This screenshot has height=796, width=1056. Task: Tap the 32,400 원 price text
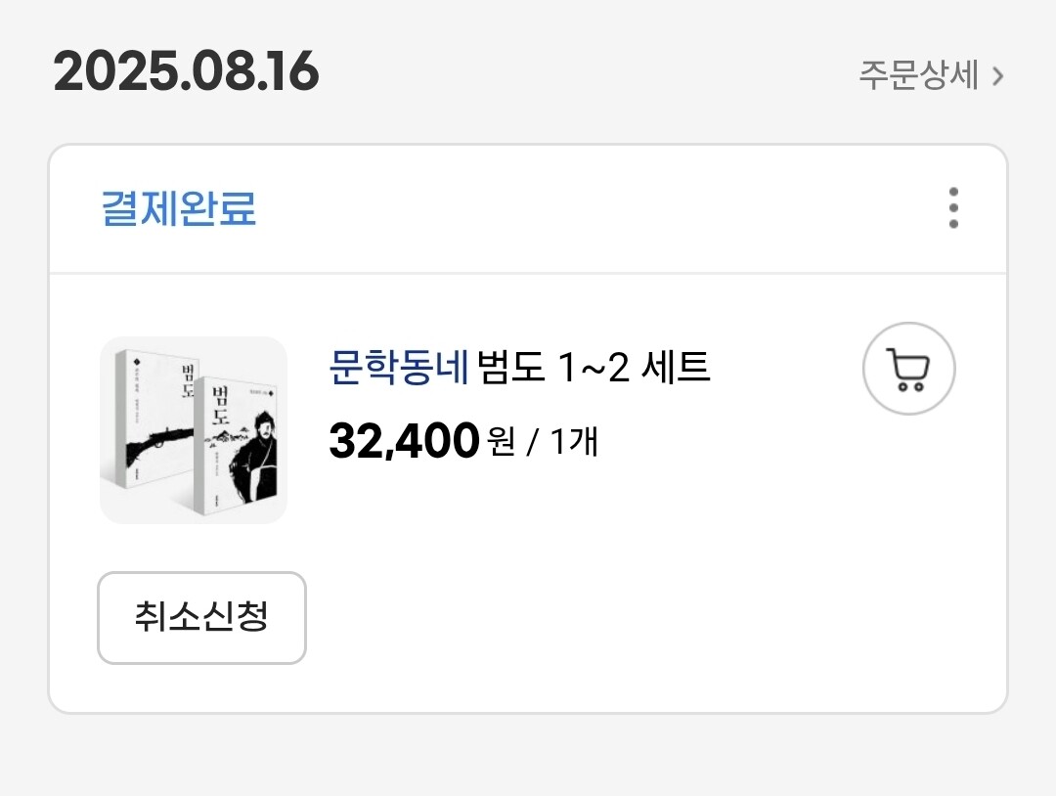point(421,440)
